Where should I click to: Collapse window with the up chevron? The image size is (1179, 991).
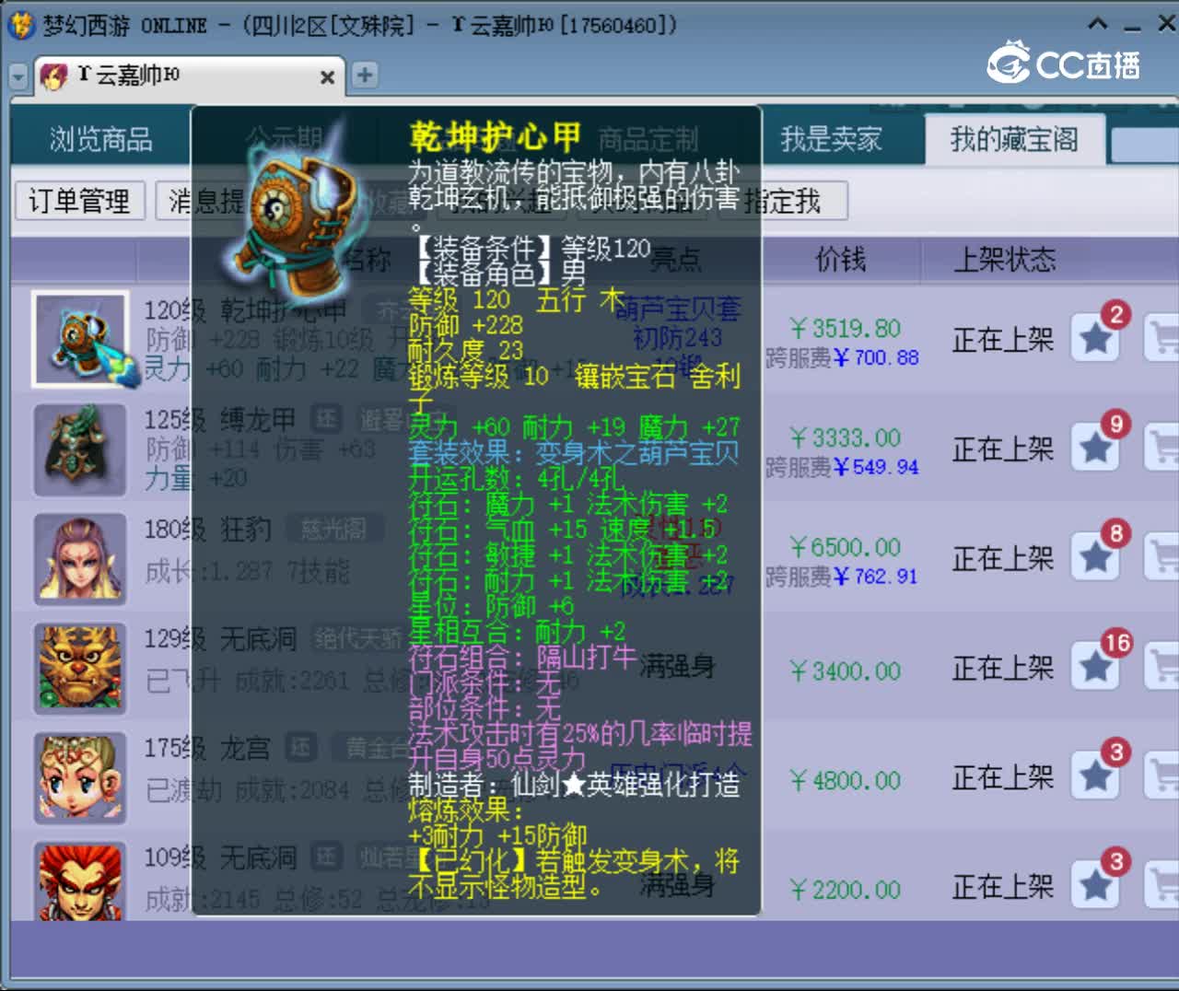[1098, 24]
